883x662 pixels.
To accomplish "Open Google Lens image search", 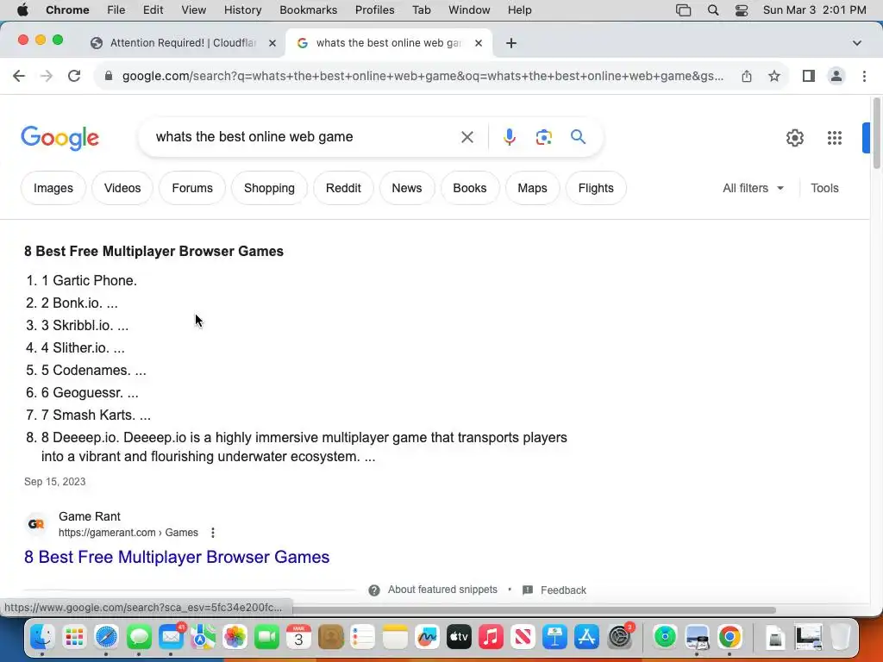I will coord(543,137).
